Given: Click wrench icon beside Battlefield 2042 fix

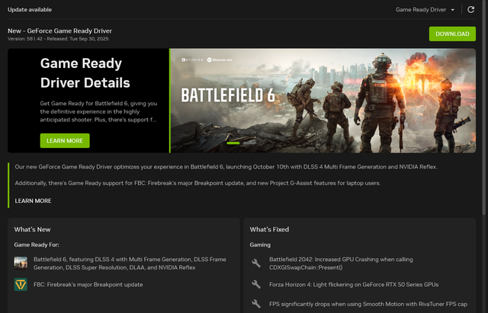Looking at the screenshot, I should point(256,263).
